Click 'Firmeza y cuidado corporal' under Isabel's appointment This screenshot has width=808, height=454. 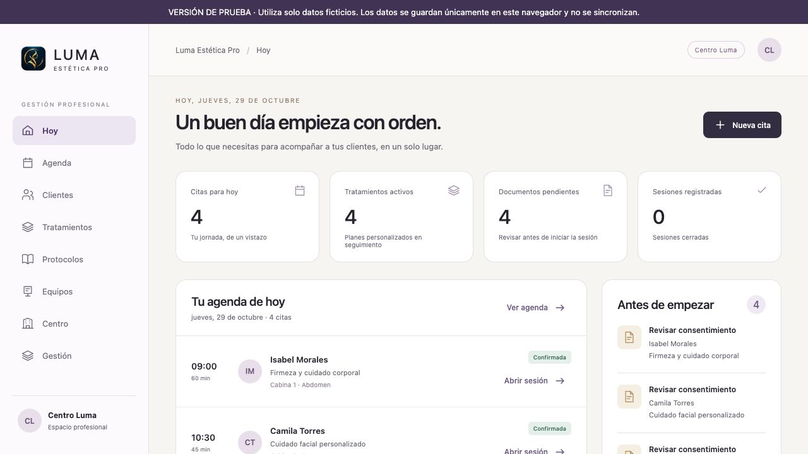coord(315,373)
